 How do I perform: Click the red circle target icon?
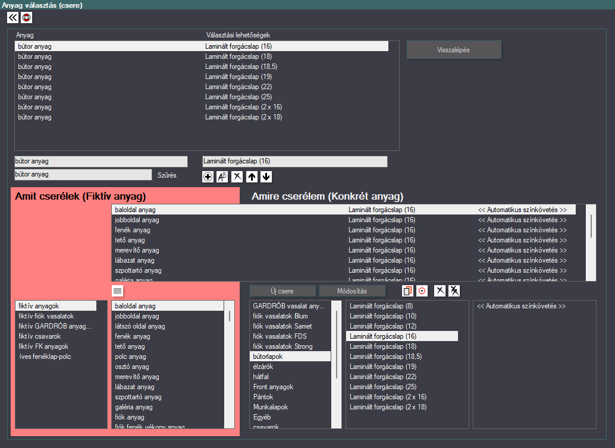coord(422,291)
